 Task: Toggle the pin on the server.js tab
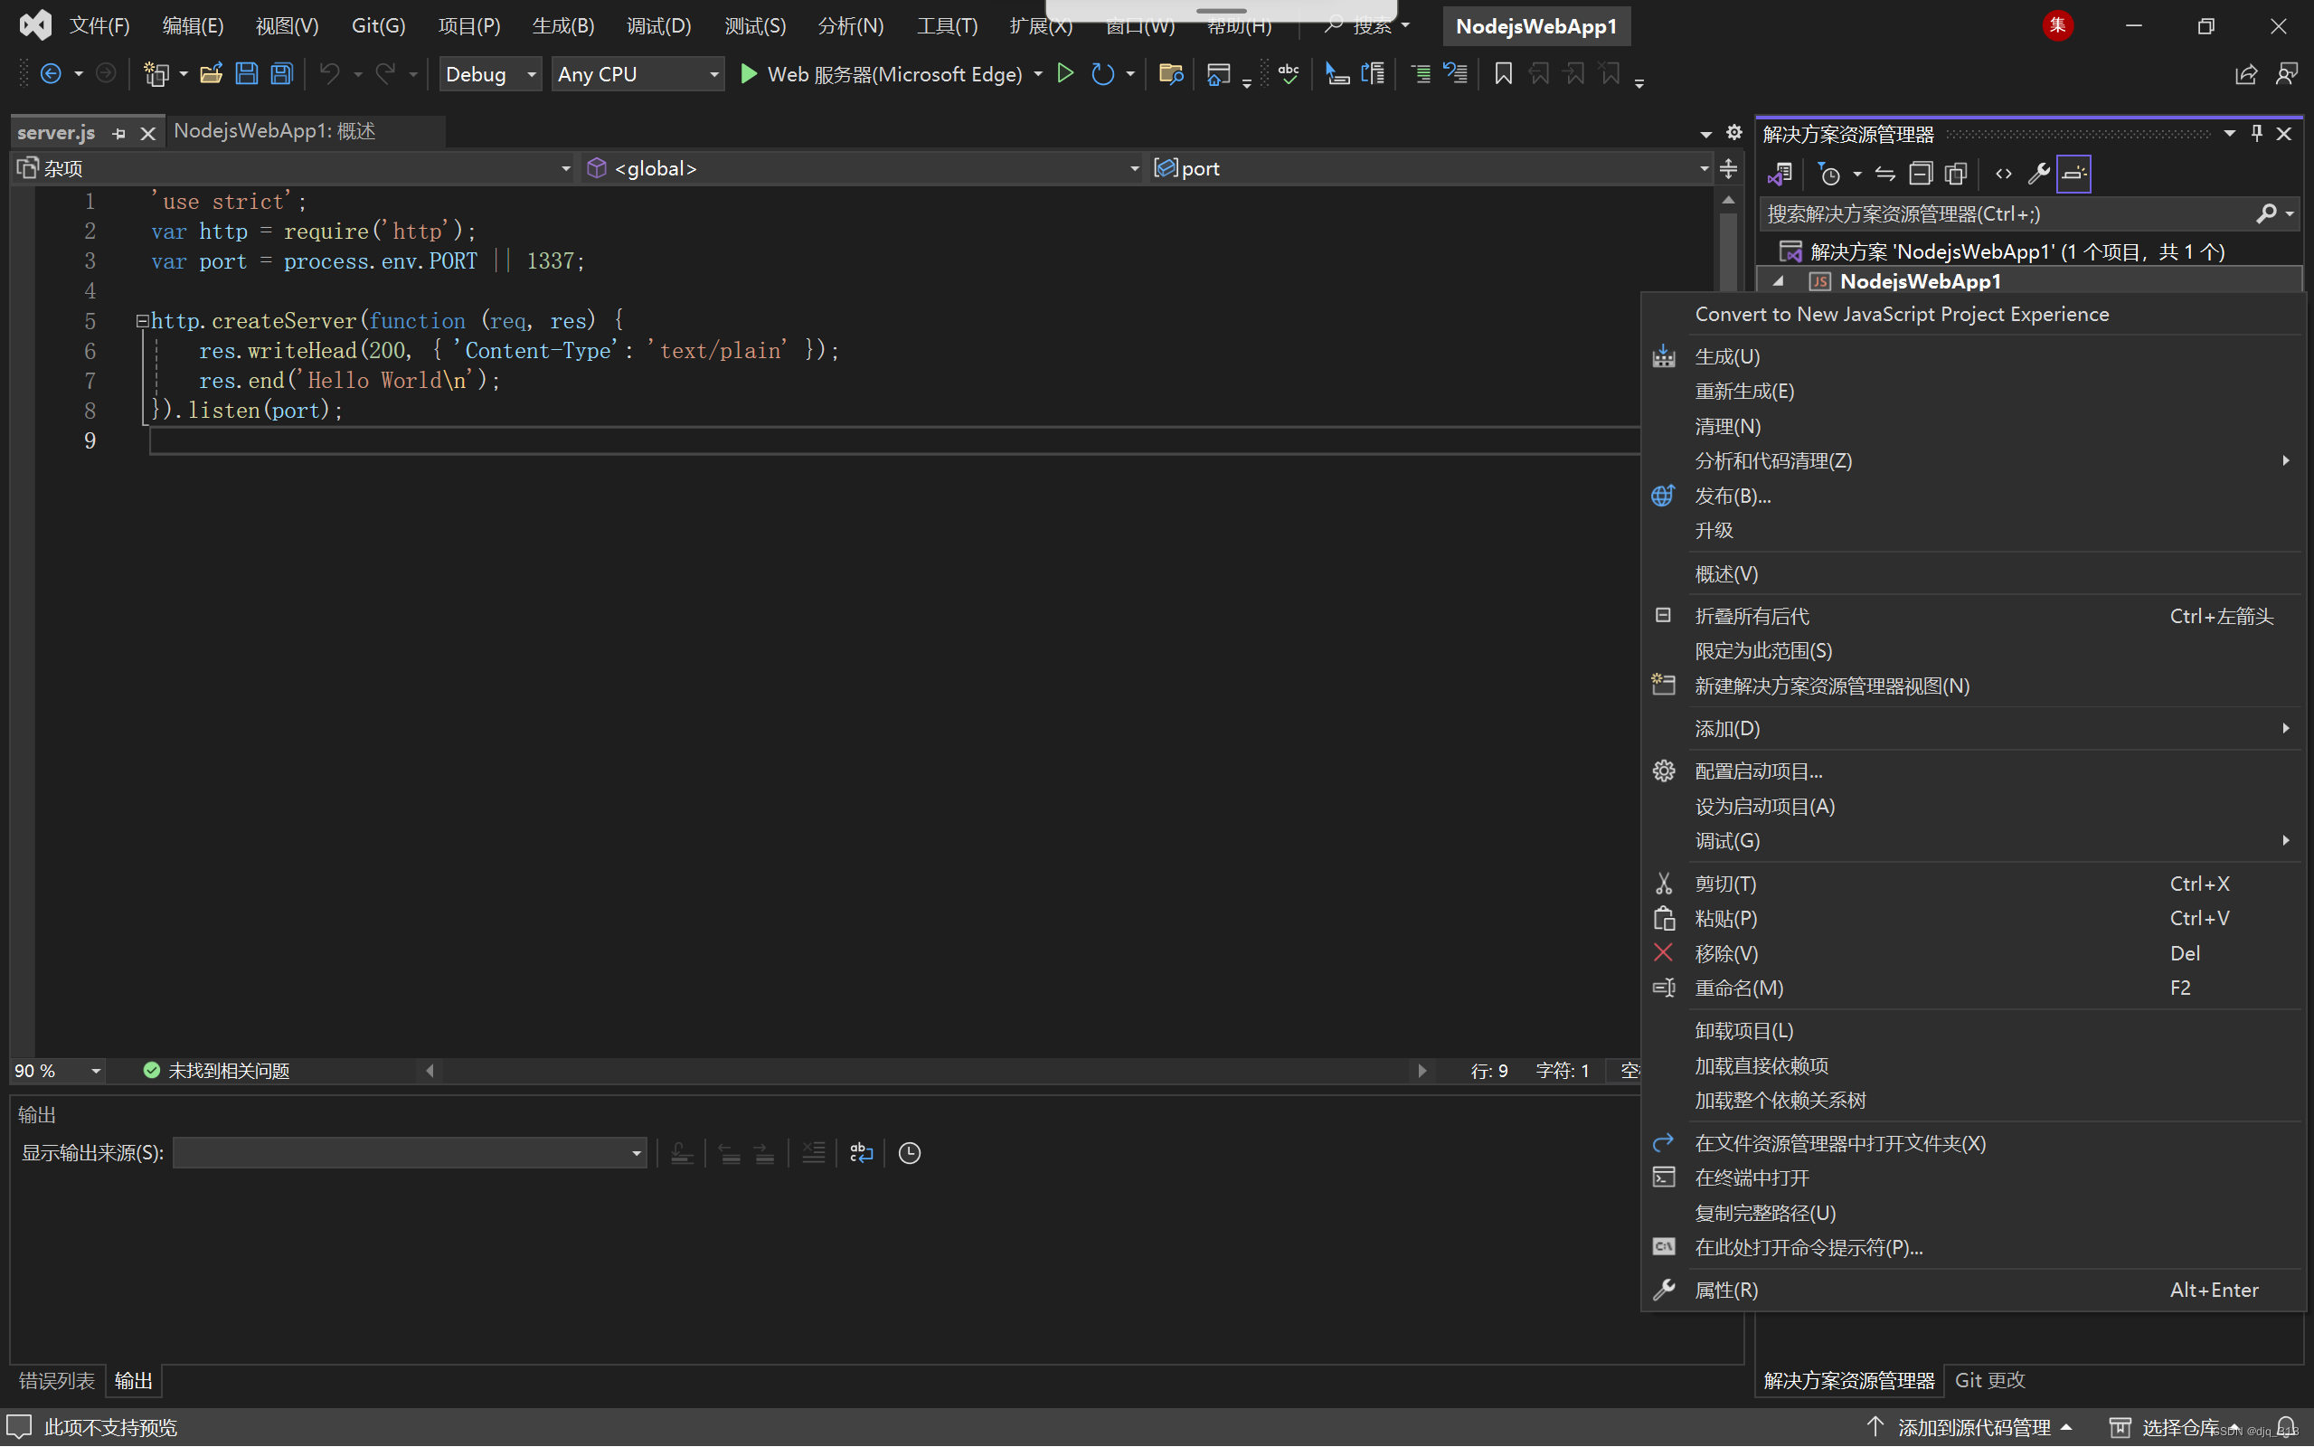click(118, 133)
